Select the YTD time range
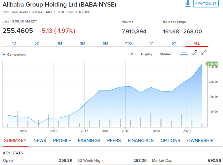The image size is (223, 165). (x=128, y=43)
